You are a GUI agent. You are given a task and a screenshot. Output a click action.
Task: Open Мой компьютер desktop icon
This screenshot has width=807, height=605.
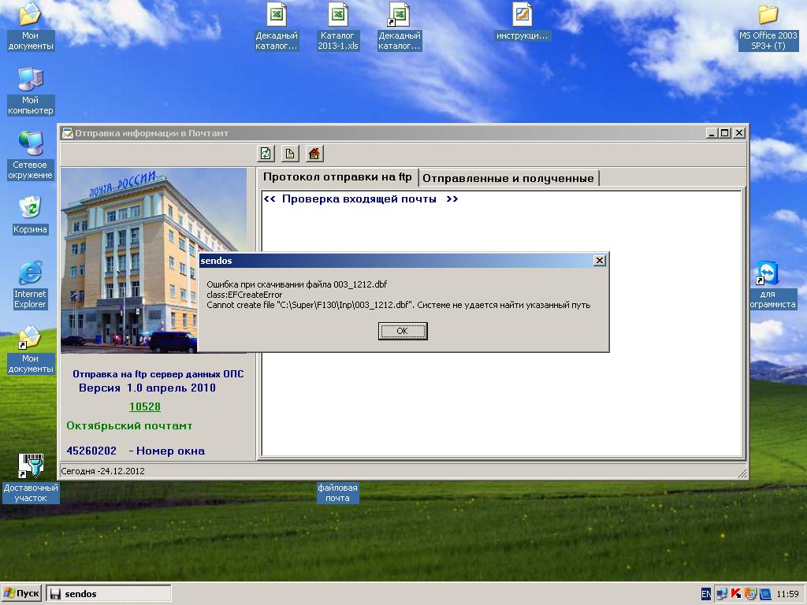click(x=31, y=91)
